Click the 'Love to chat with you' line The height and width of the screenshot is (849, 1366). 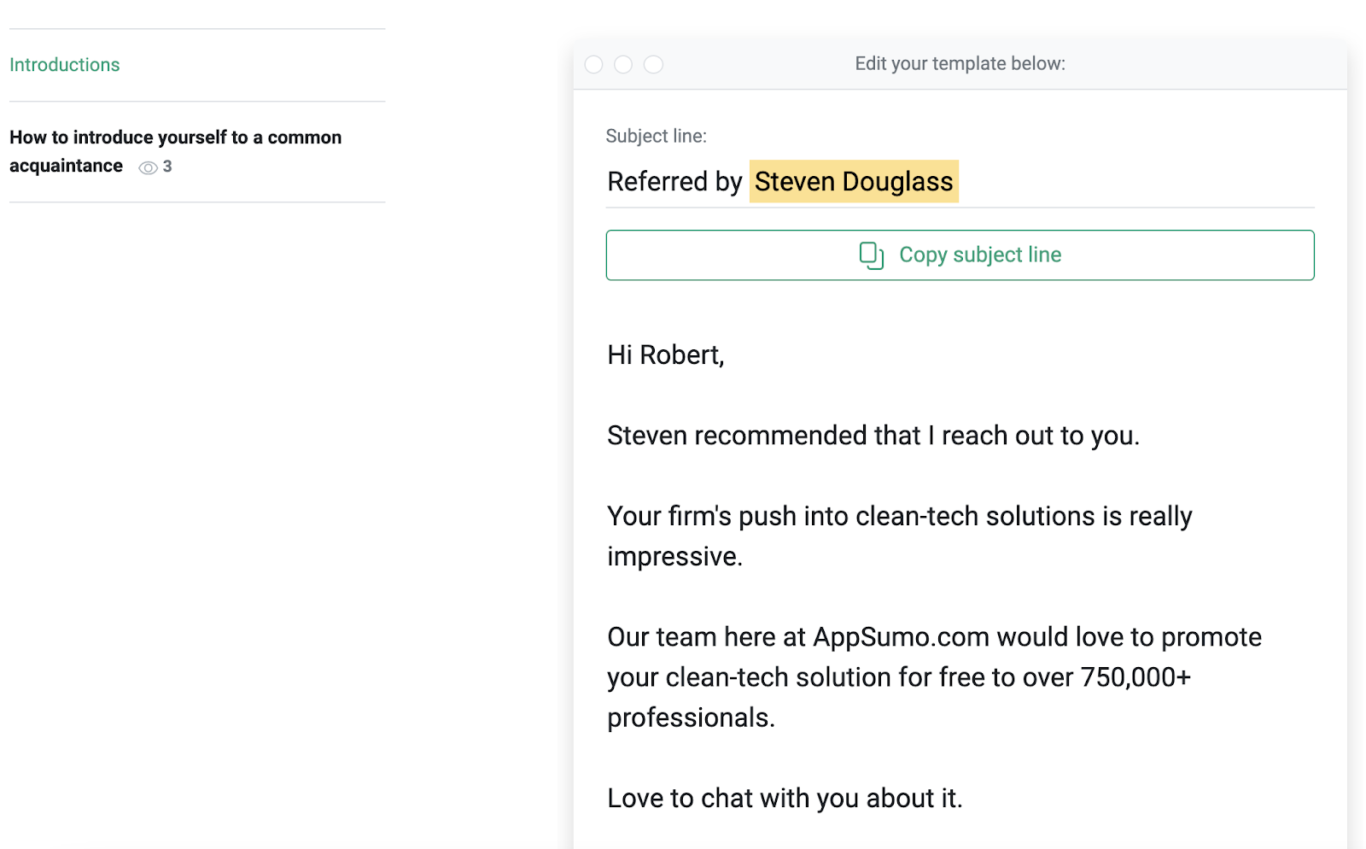click(785, 798)
